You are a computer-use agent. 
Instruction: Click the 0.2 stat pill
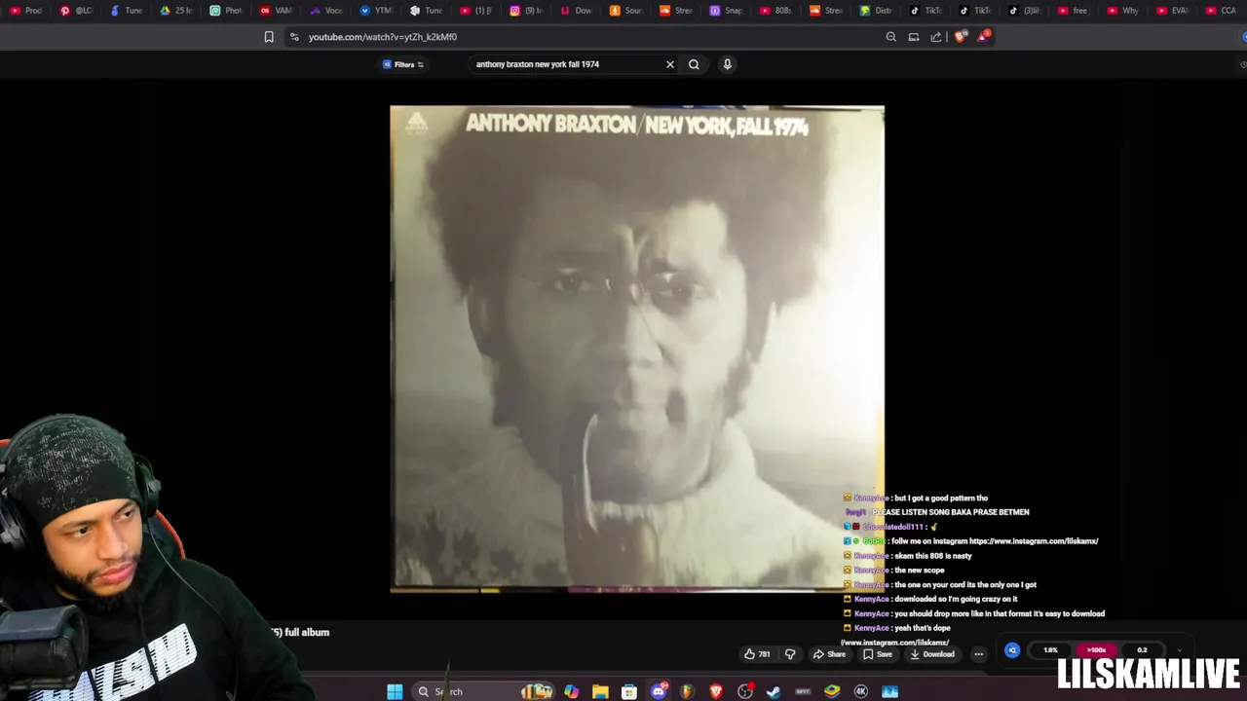[x=1142, y=650]
